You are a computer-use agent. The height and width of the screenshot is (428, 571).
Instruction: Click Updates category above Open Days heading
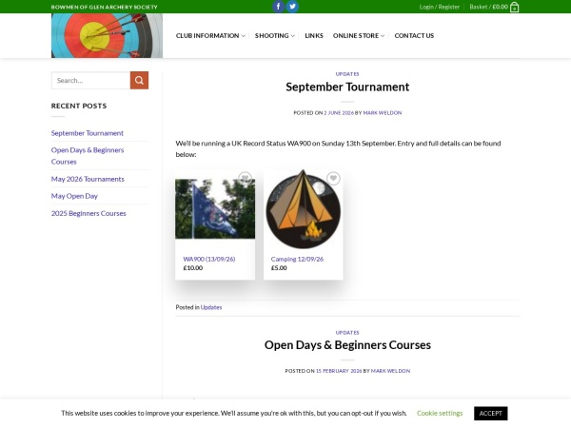347,333
